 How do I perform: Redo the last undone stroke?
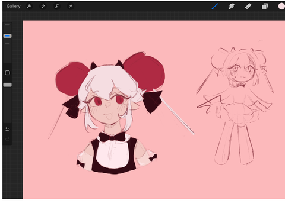7,139
